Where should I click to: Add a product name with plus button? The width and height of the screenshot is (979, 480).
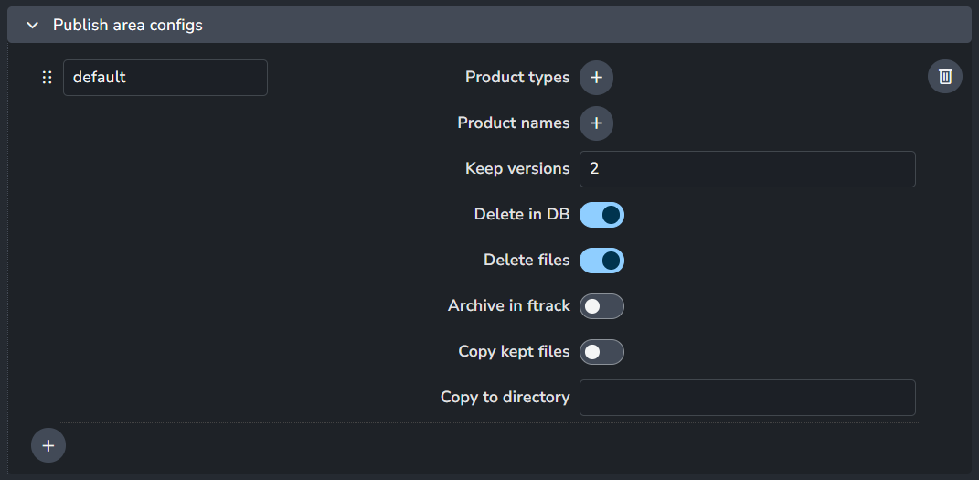coord(596,123)
